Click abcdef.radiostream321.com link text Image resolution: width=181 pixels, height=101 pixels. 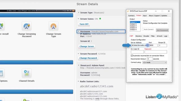(x=93, y=91)
